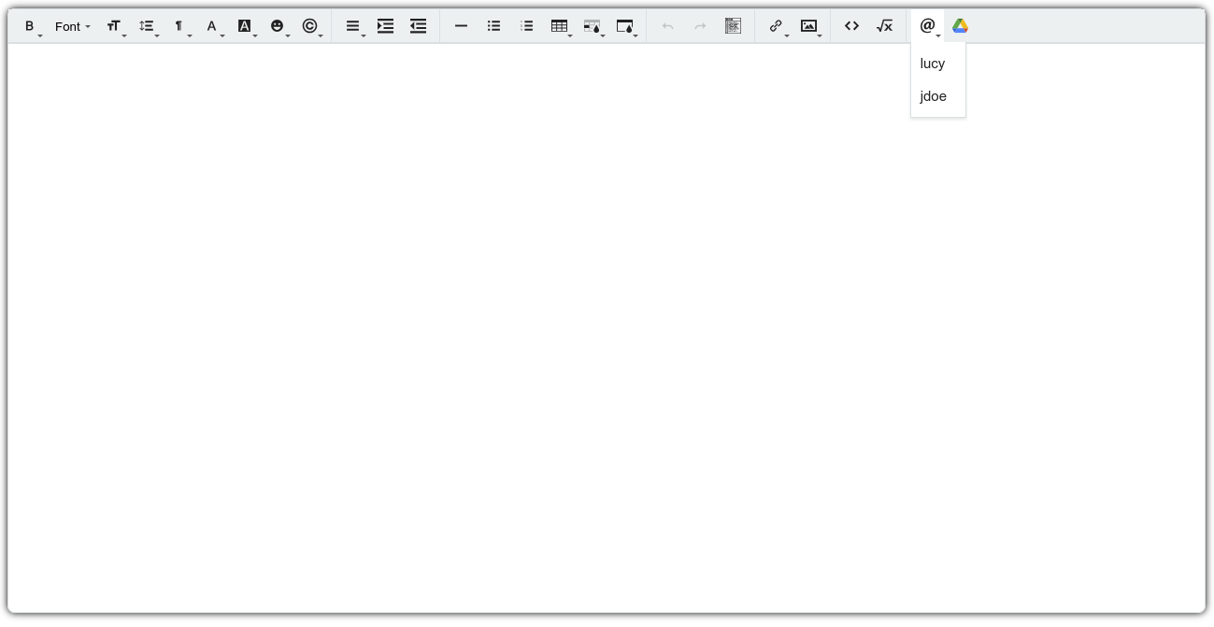The image size is (1214, 627).
Task: Open the text alignment menu
Action: click(x=354, y=26)
